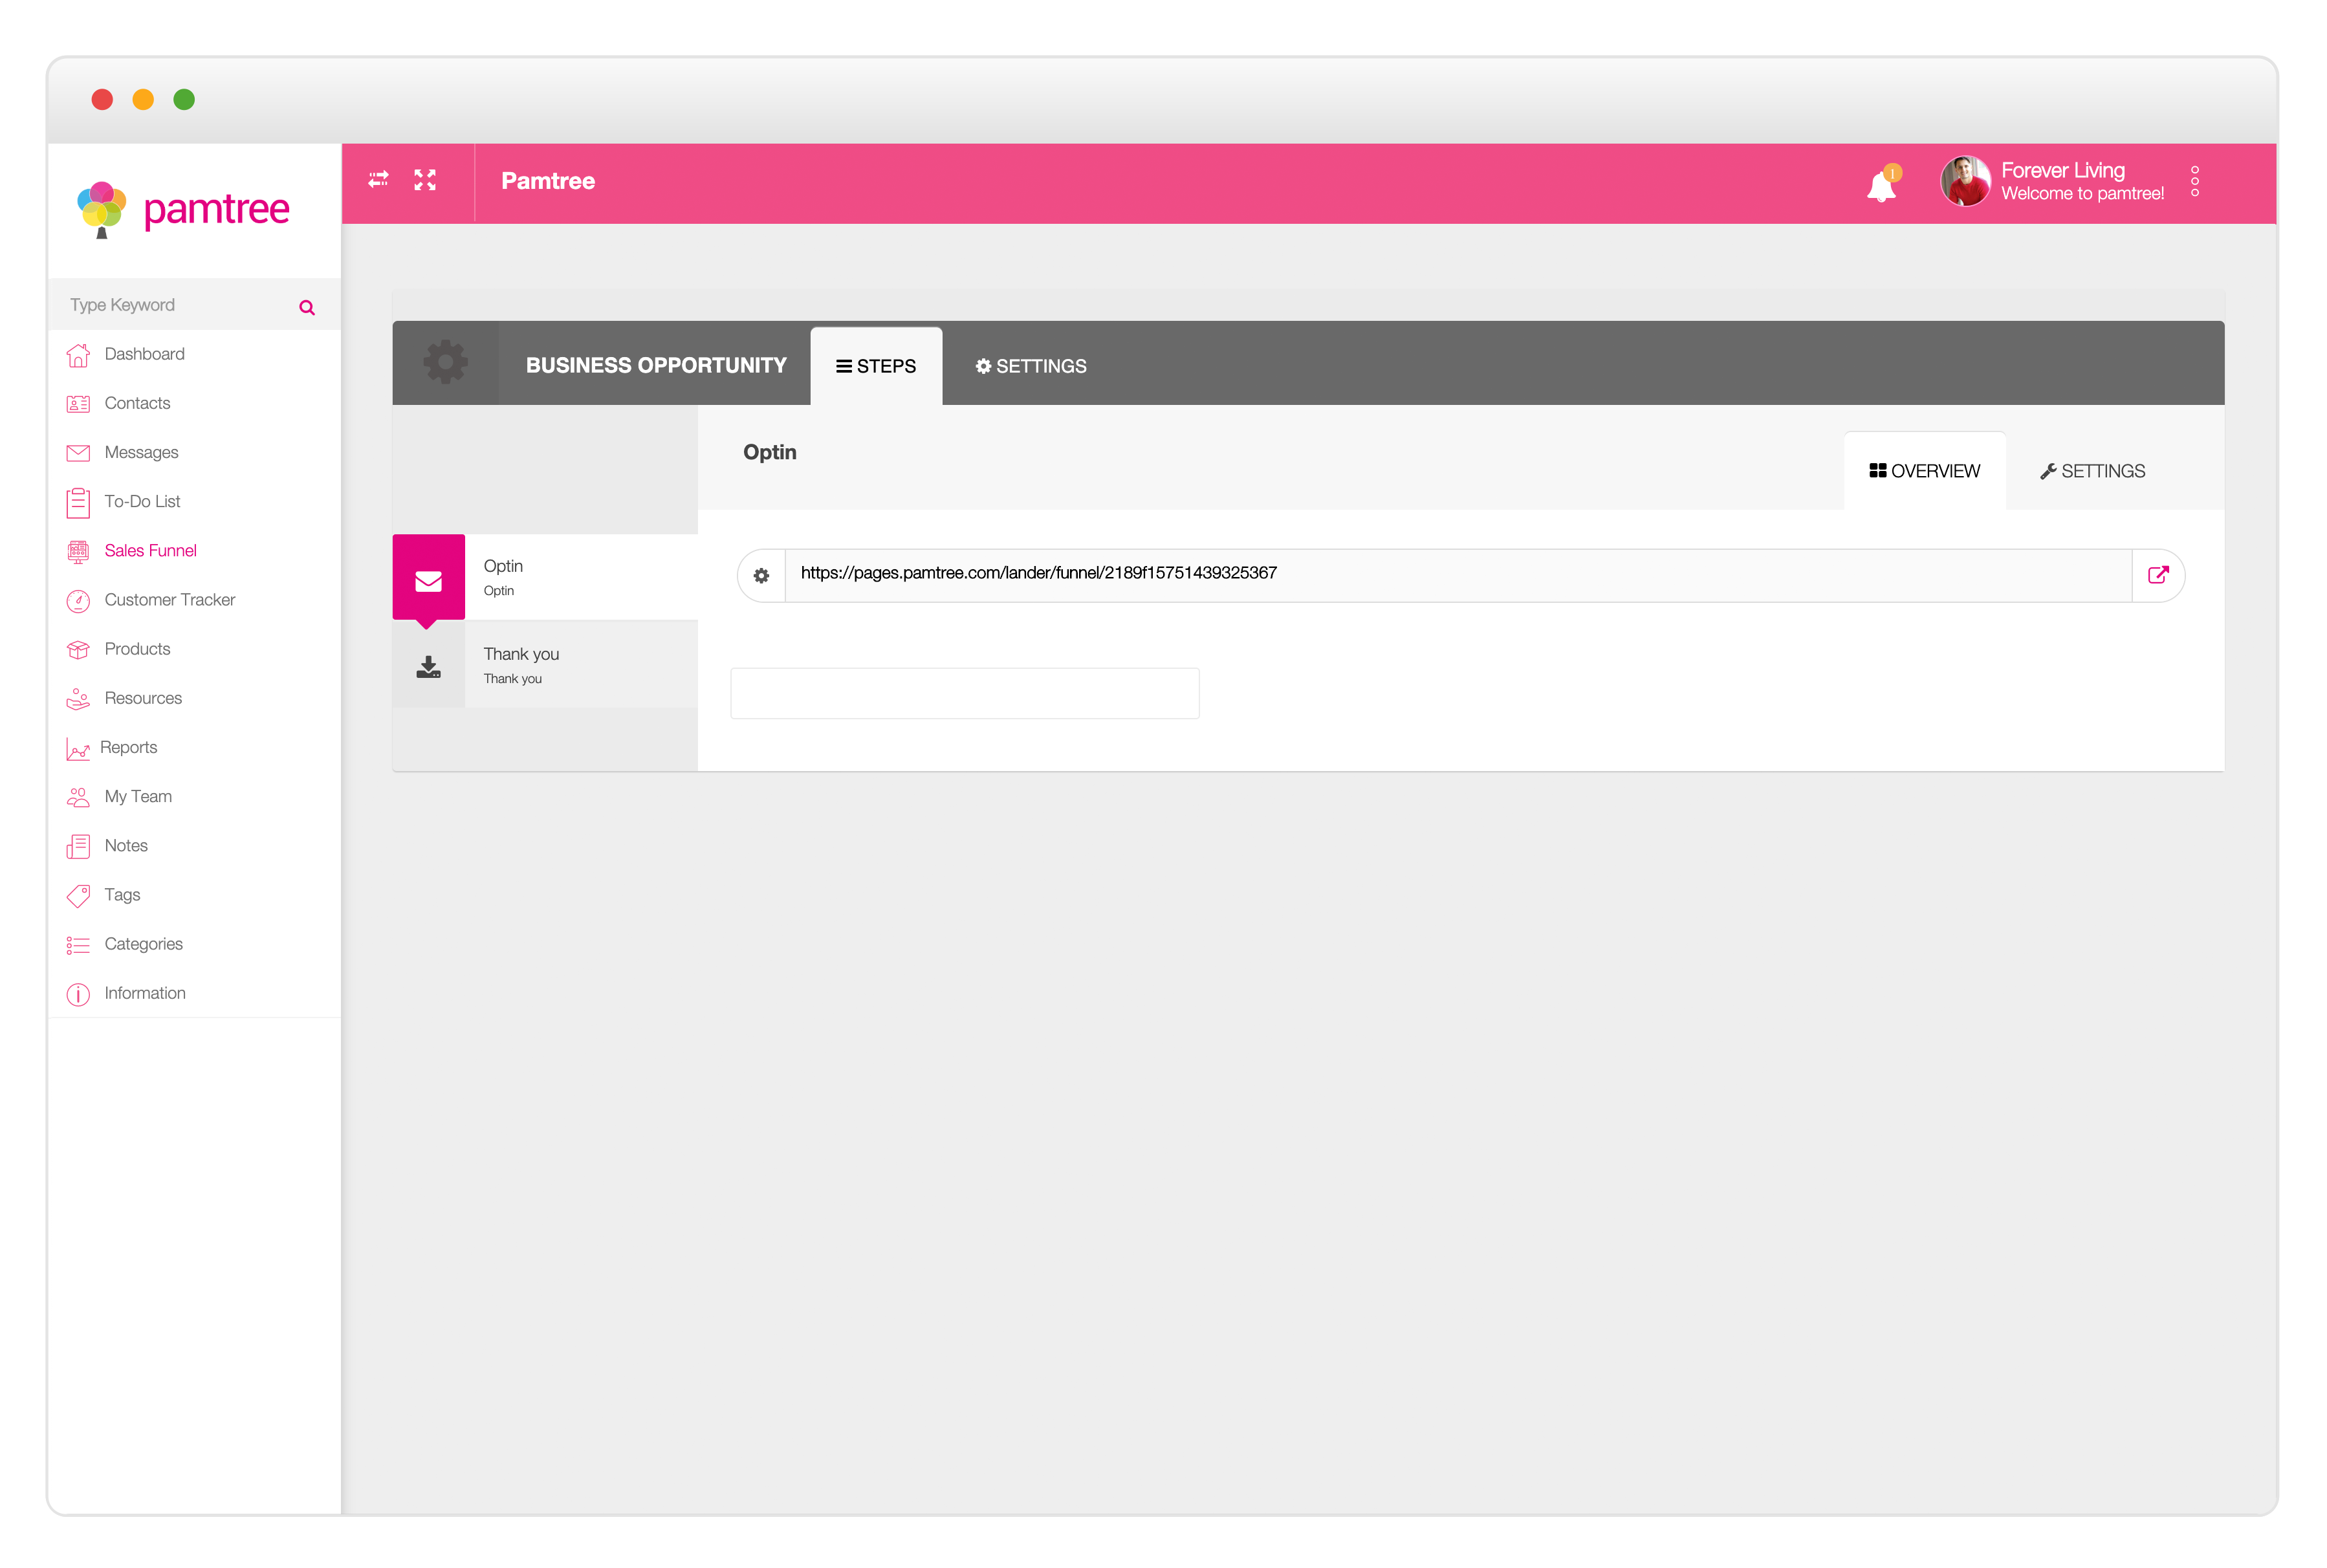Switch to the funnel SETTINGS tab
This screenshot has height=1568, width=2327.
click(x=1031, y=366)
